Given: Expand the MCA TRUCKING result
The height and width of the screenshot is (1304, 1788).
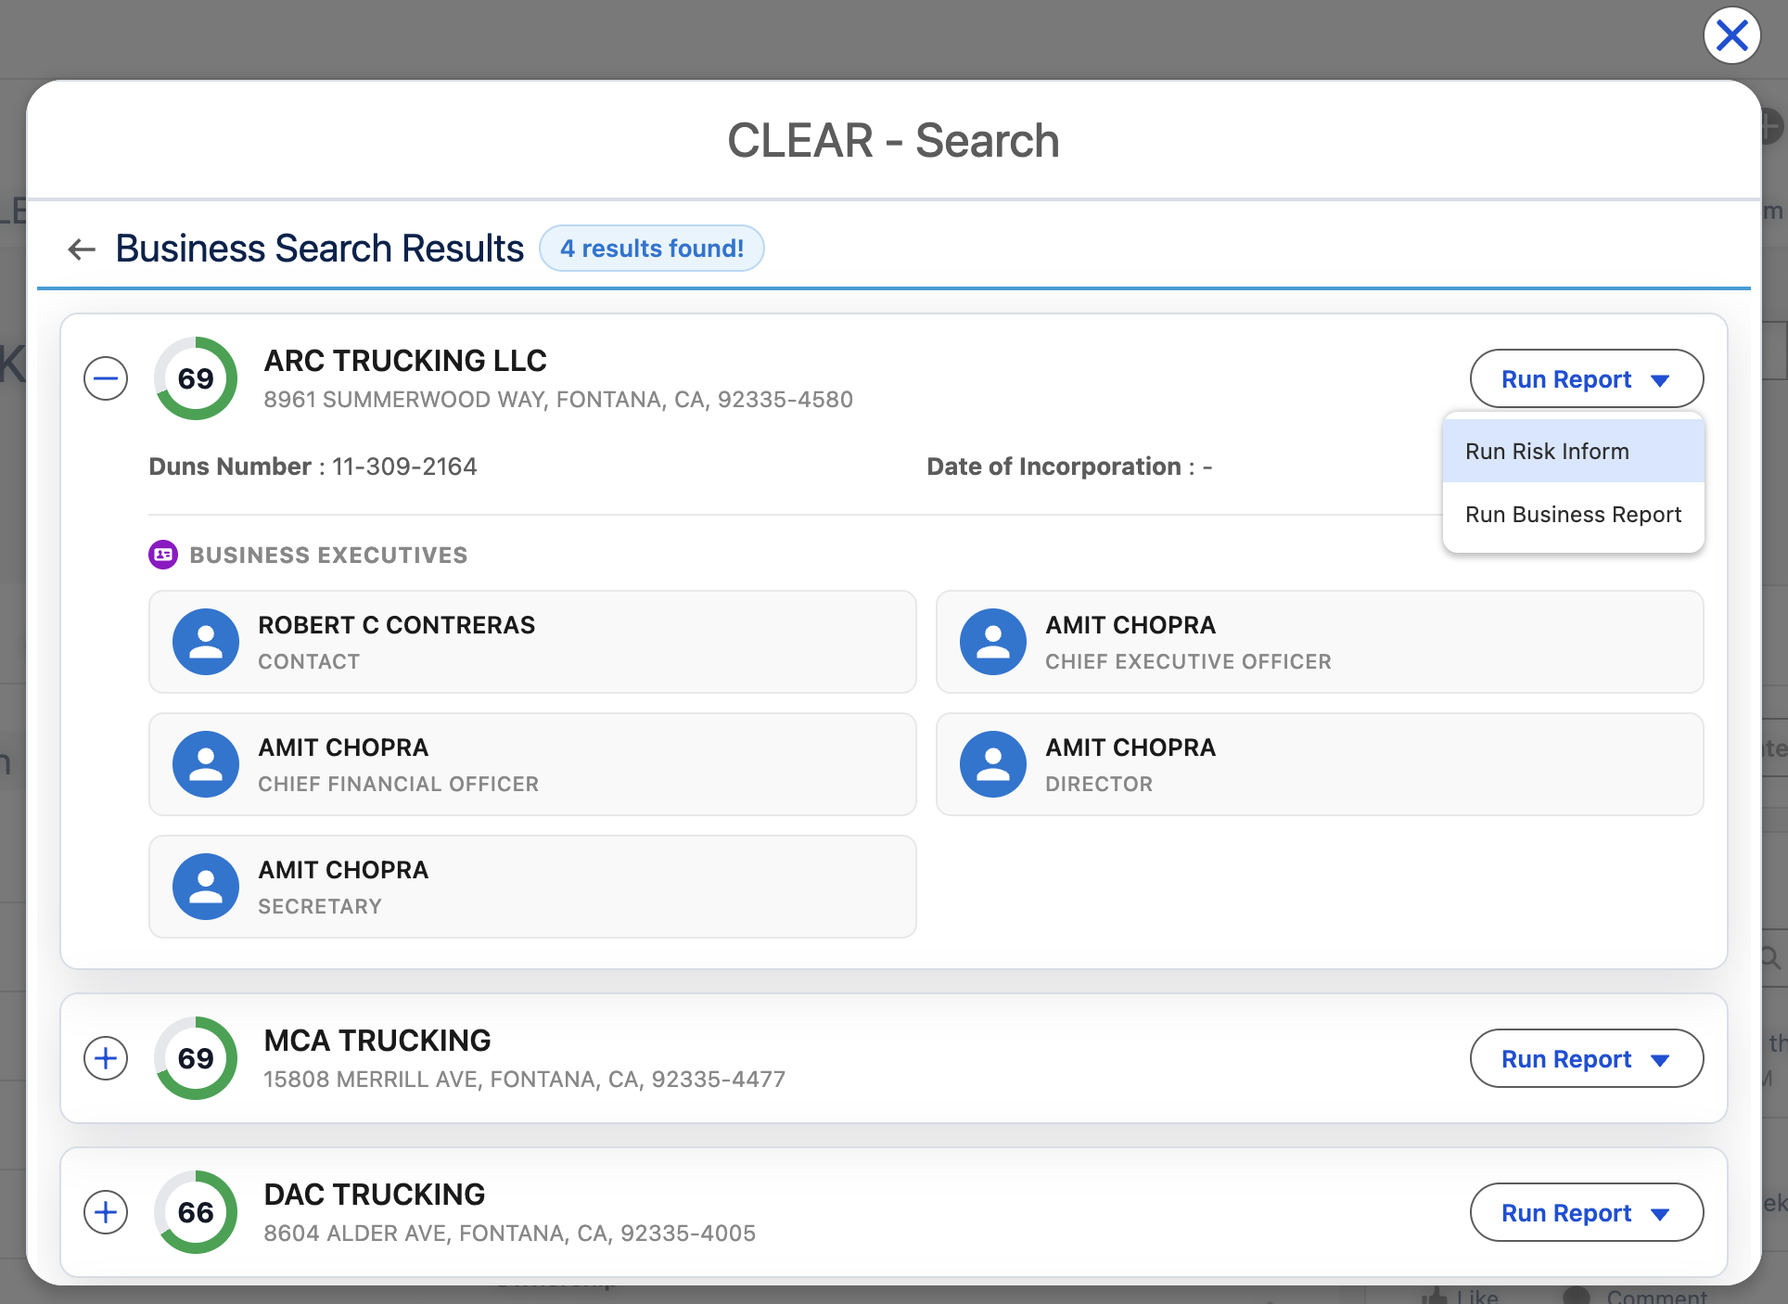Looking at the screenshot, I should point(106,1058).
